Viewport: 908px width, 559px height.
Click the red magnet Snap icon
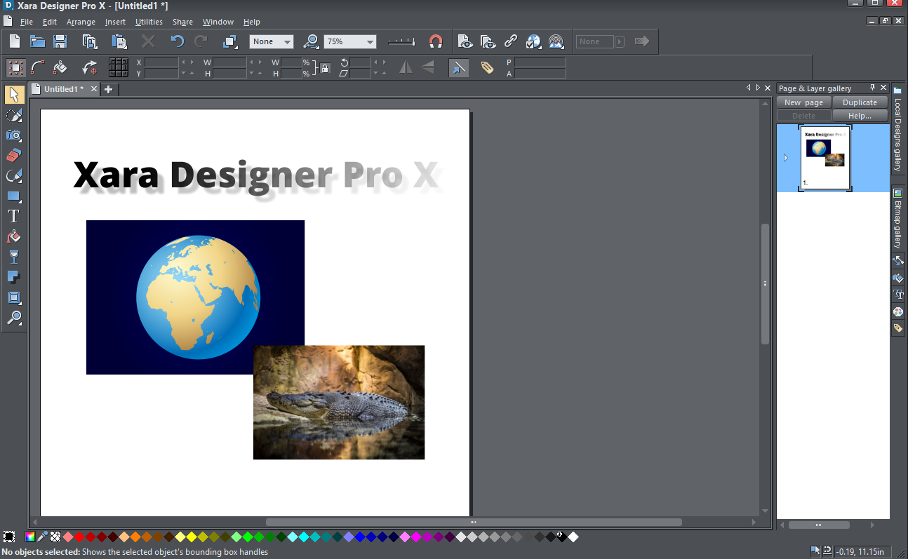[x=435, y=41]
